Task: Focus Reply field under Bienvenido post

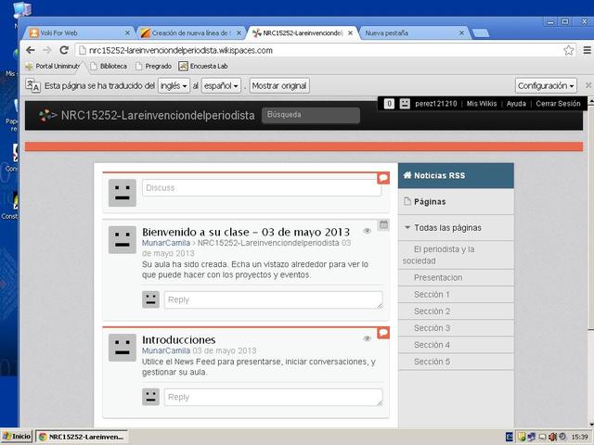Action: click(274, 299)
